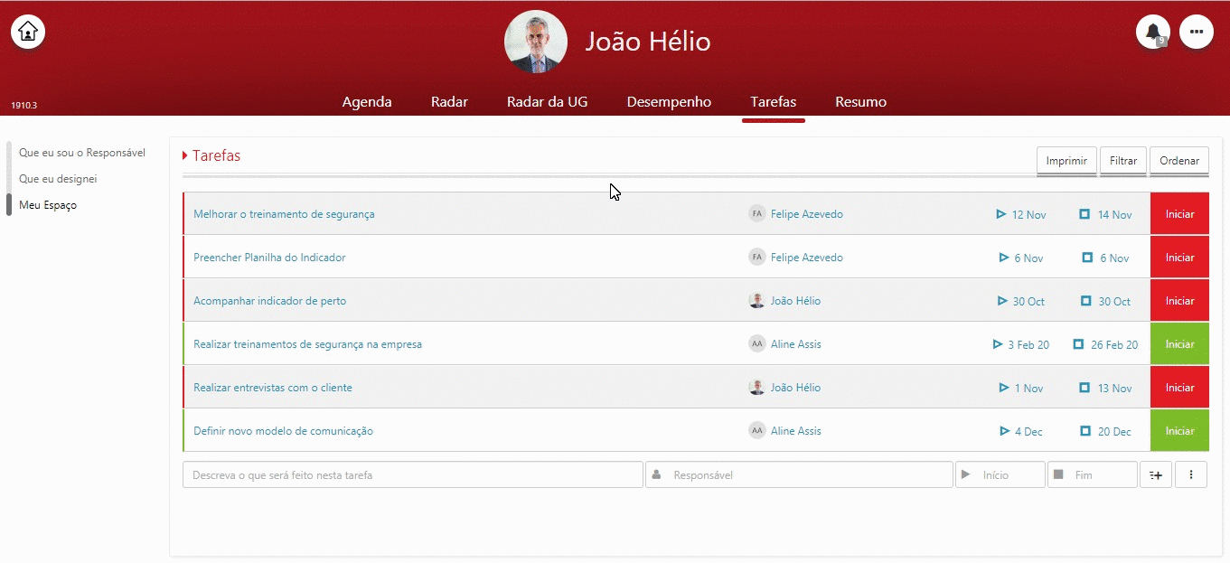
Task: Click start date icon for 12 Nov
Action: [x=1000, y=214]
